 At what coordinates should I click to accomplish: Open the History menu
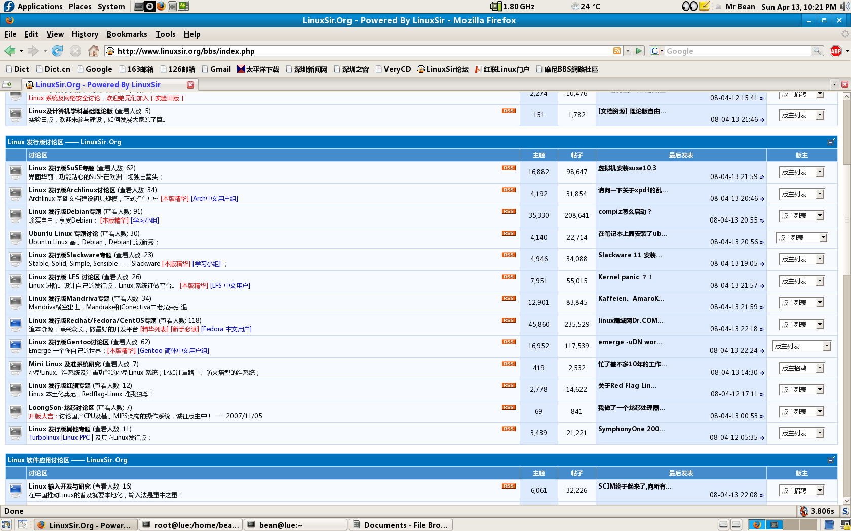click(x=85, y=34)
